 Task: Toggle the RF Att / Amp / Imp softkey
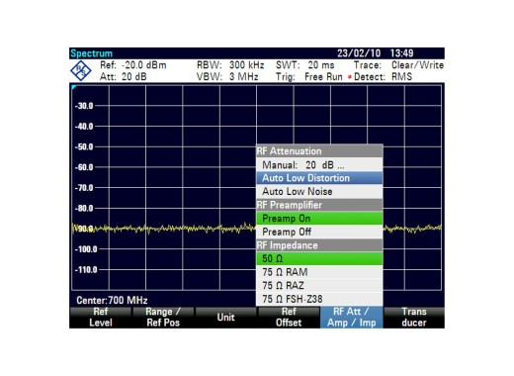pos(351,318)
